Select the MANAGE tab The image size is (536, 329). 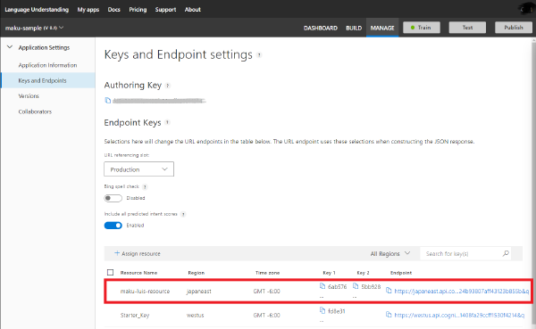[x=382, y=28]
